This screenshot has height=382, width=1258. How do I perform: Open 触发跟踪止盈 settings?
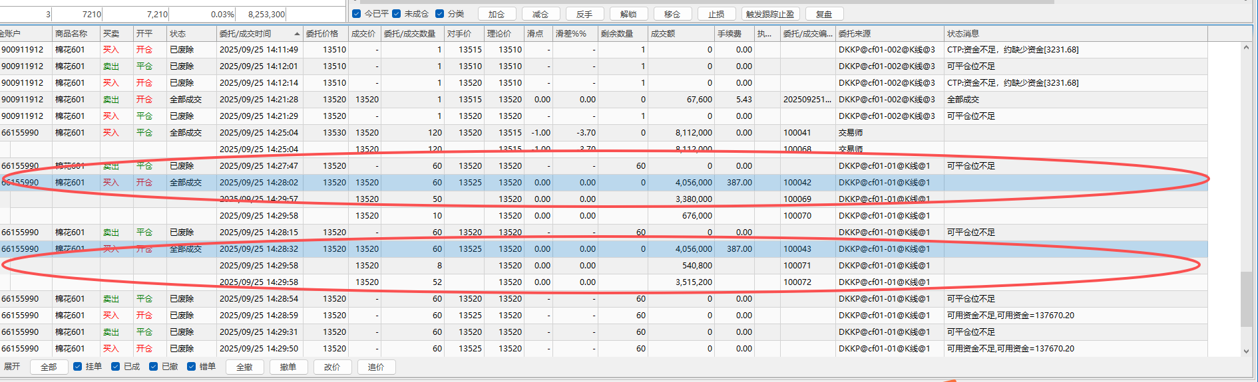click(x=770, y=14)
